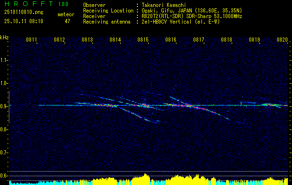This screenshot has height=185, width=292.
Task: Click the 0.9 frequency axis label
Action: pyautogui.click(x=4, y=106)
